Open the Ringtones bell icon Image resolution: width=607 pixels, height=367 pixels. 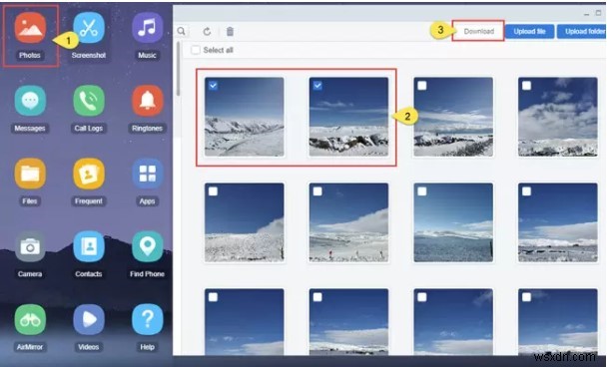coord(147,101)
